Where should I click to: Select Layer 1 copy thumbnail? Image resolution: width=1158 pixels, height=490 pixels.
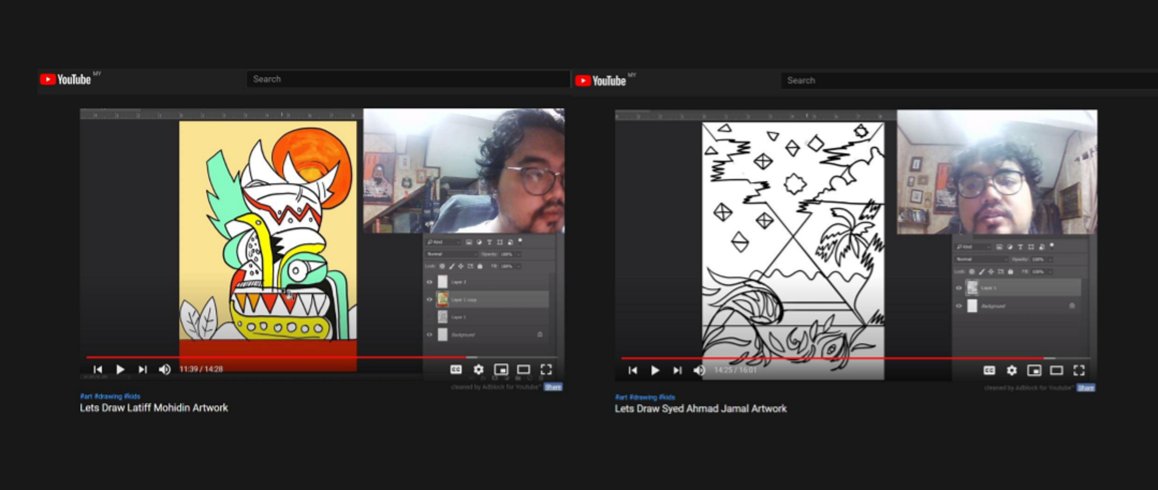(x=443, y=300)
